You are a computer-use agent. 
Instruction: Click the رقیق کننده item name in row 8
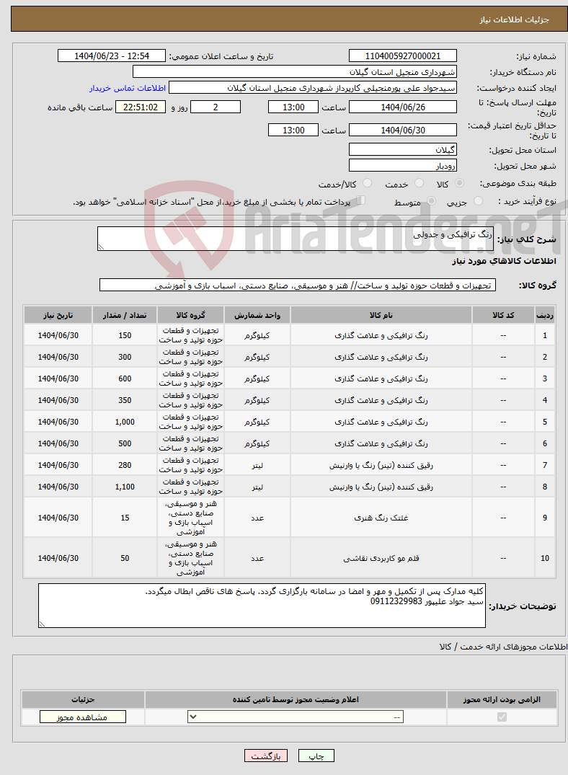[381, 487]
